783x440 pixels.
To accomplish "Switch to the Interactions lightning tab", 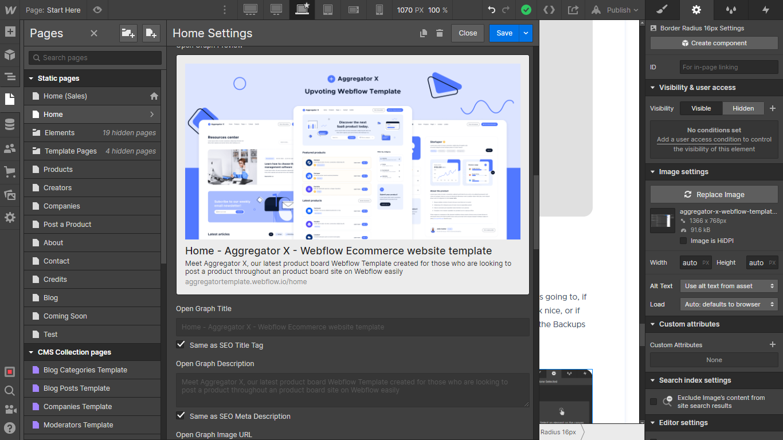I will click(766, 10).
